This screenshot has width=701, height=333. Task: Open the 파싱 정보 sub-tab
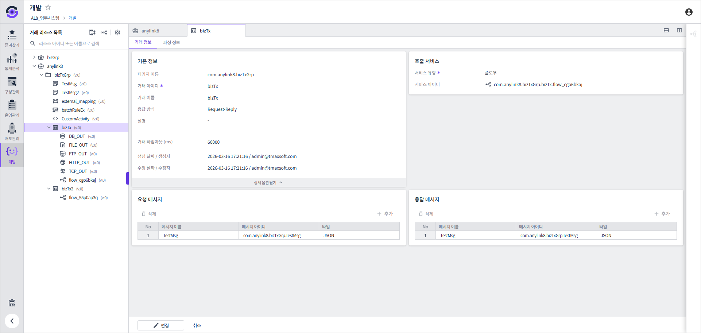[x=171, y=42]
